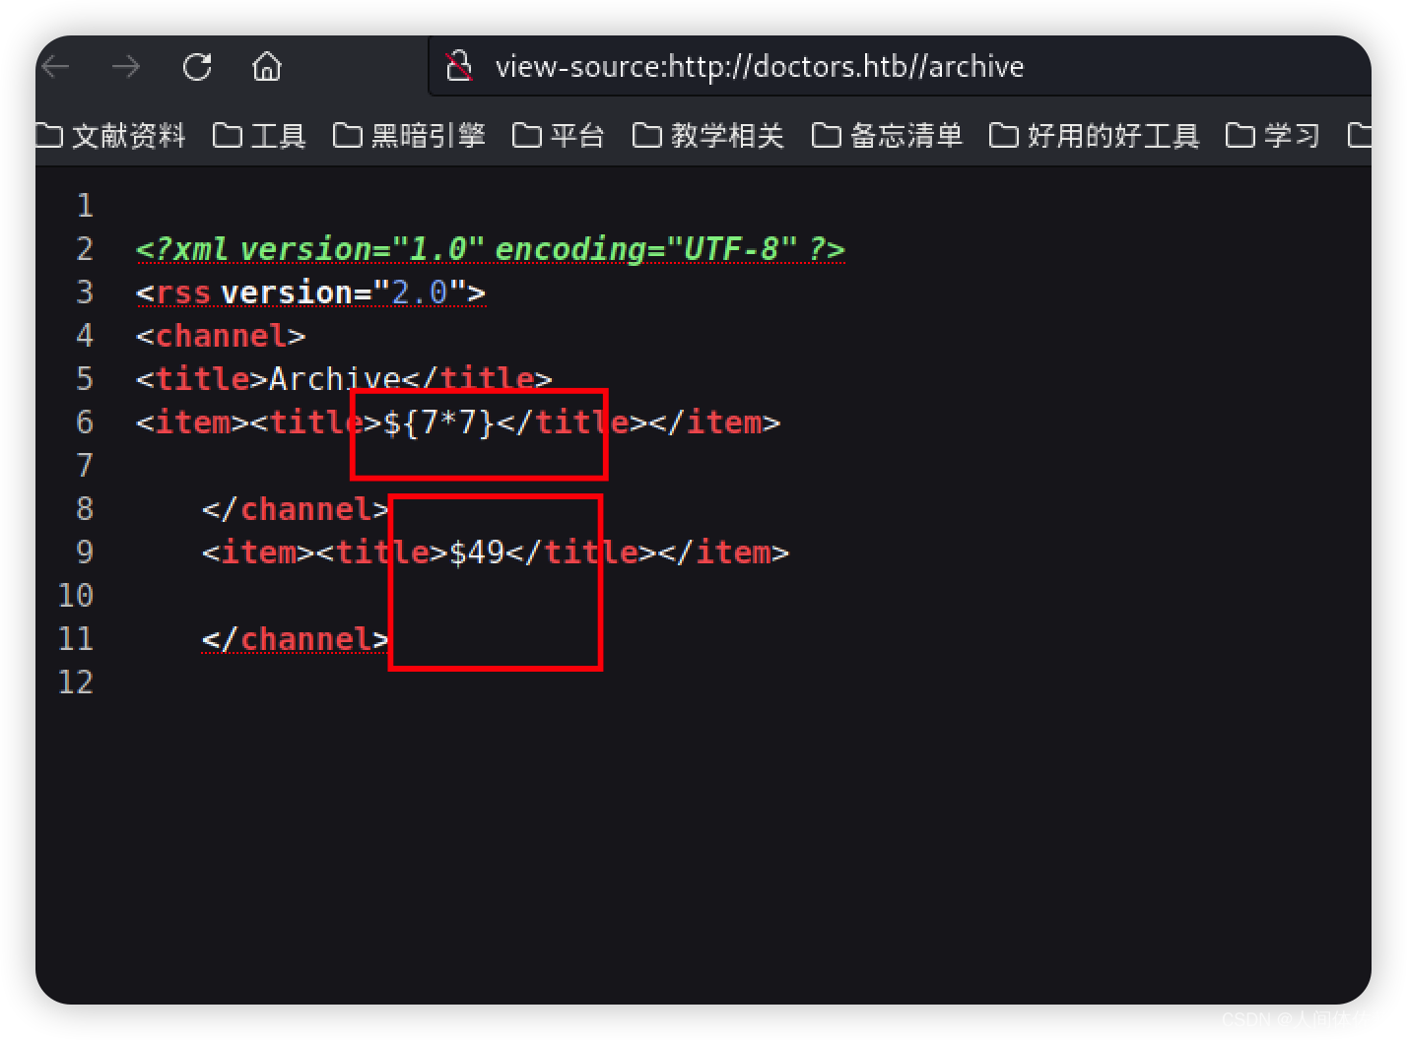Screen dimensions: 1407x1040
Task: Click the rss version="2.0" tag
Action: pos(310,292)
